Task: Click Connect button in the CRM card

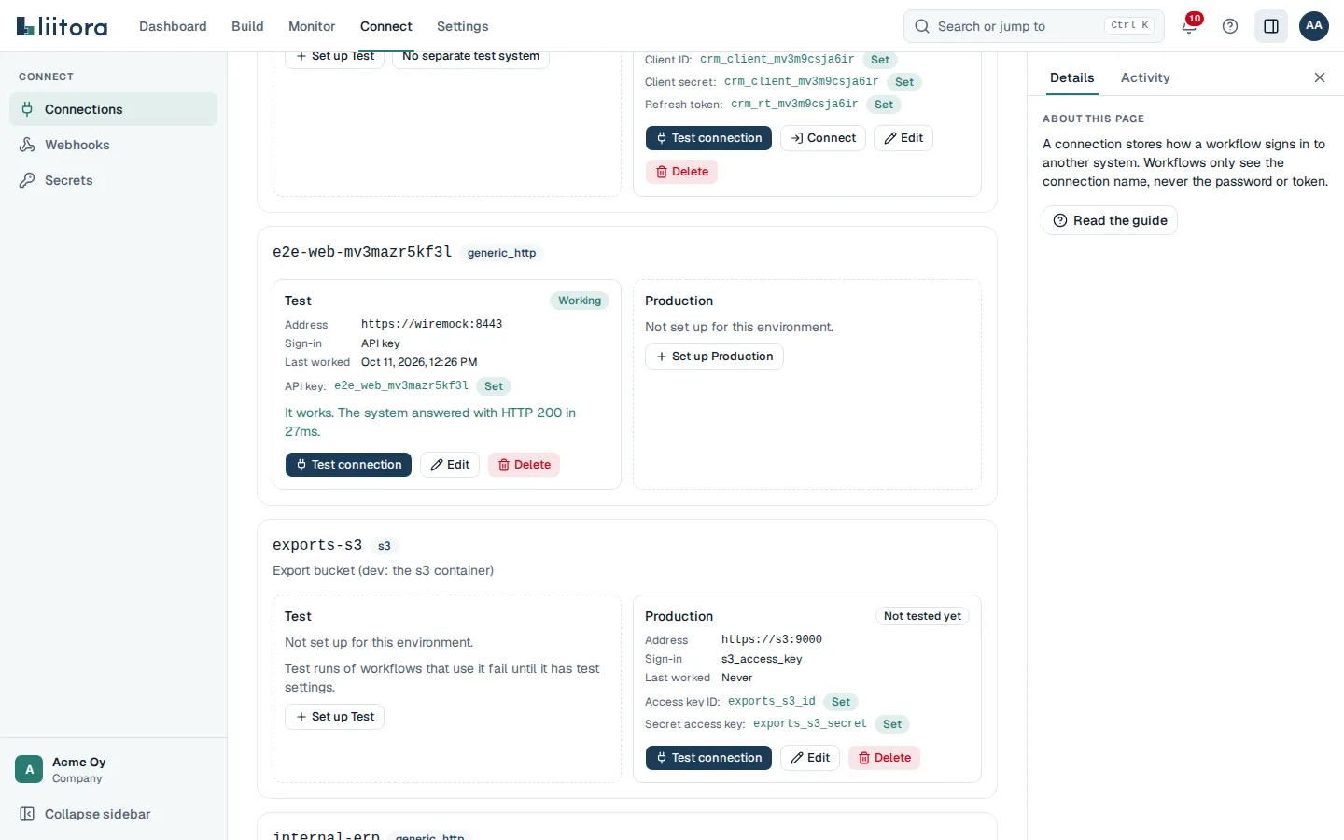Action: coord(823,138)
